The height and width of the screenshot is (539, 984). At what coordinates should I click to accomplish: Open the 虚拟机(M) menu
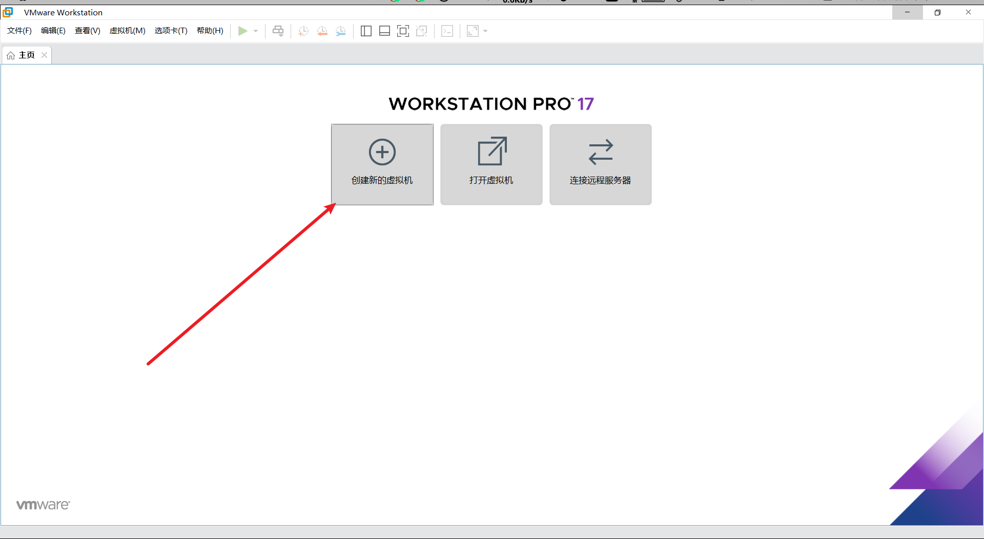point(127,31)
